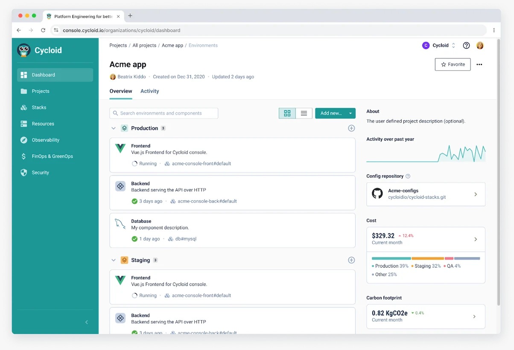Viewport: 514px width, 350px height.
Task: Open Dashboard in the sidebar
Action: point(55,75)
